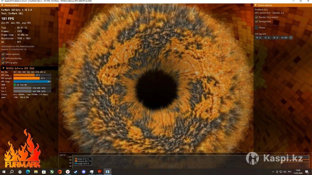Click the FurMark flame icon in taskbar
The height and width of the screenshot is (175, 312).
tap(100, 172)
